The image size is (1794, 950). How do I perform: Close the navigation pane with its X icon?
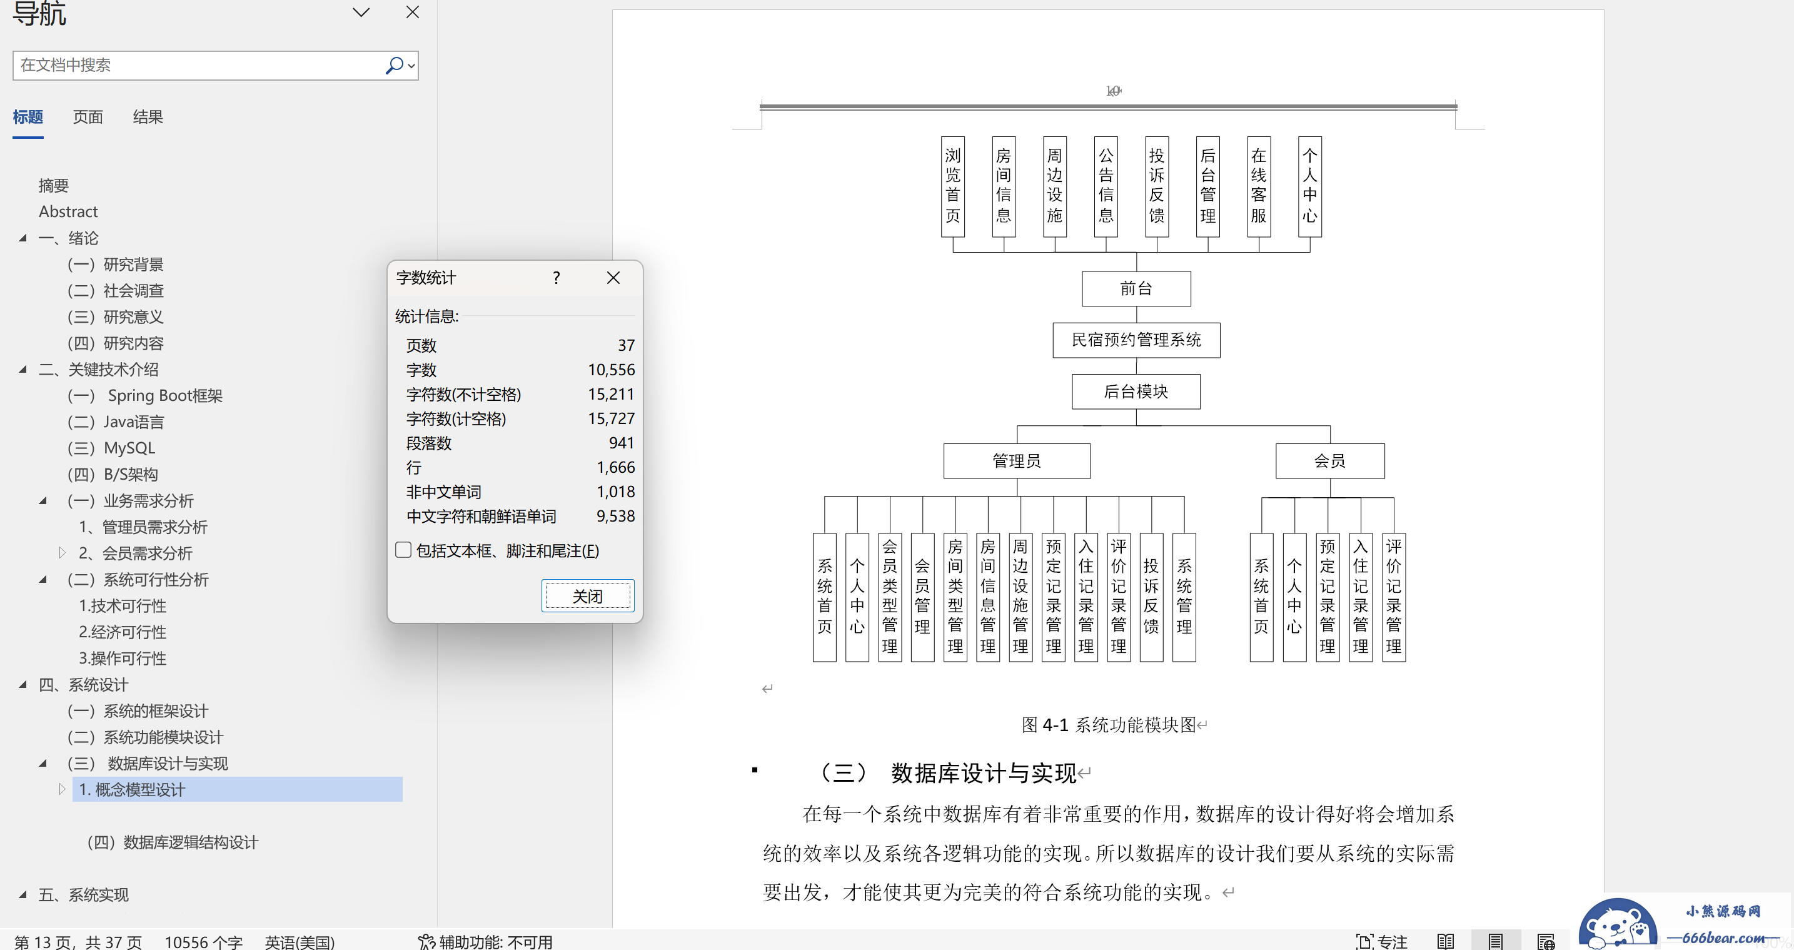[x=412, y=12]
